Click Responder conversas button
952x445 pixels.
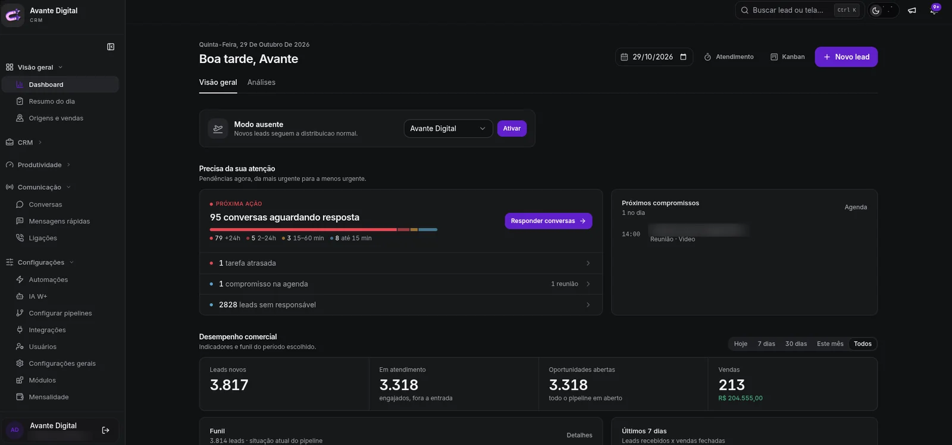(x=549, y=221)
